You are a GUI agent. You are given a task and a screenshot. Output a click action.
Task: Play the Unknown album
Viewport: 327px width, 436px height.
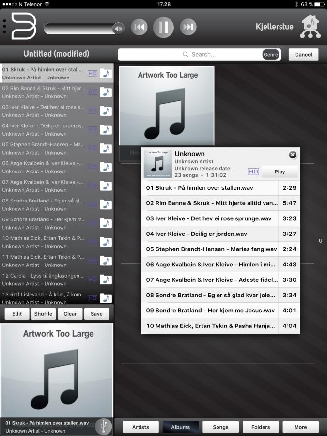tap(280, 171)
